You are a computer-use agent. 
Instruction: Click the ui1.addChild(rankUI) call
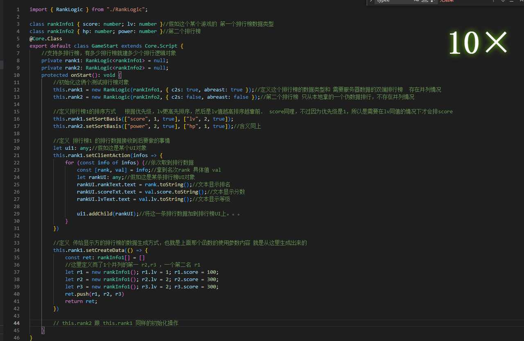(108, 214)
